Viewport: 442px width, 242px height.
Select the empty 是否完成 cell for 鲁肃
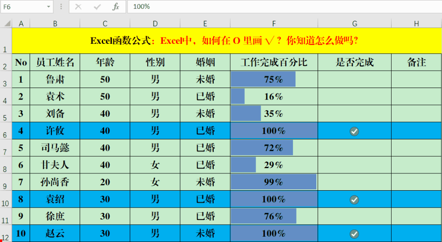[x=354, y=80]
